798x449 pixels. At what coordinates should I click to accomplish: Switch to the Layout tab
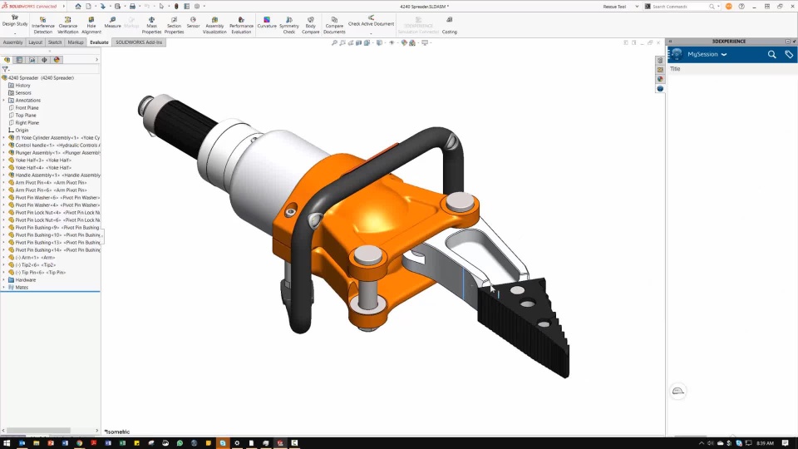(x=35, y=42)
